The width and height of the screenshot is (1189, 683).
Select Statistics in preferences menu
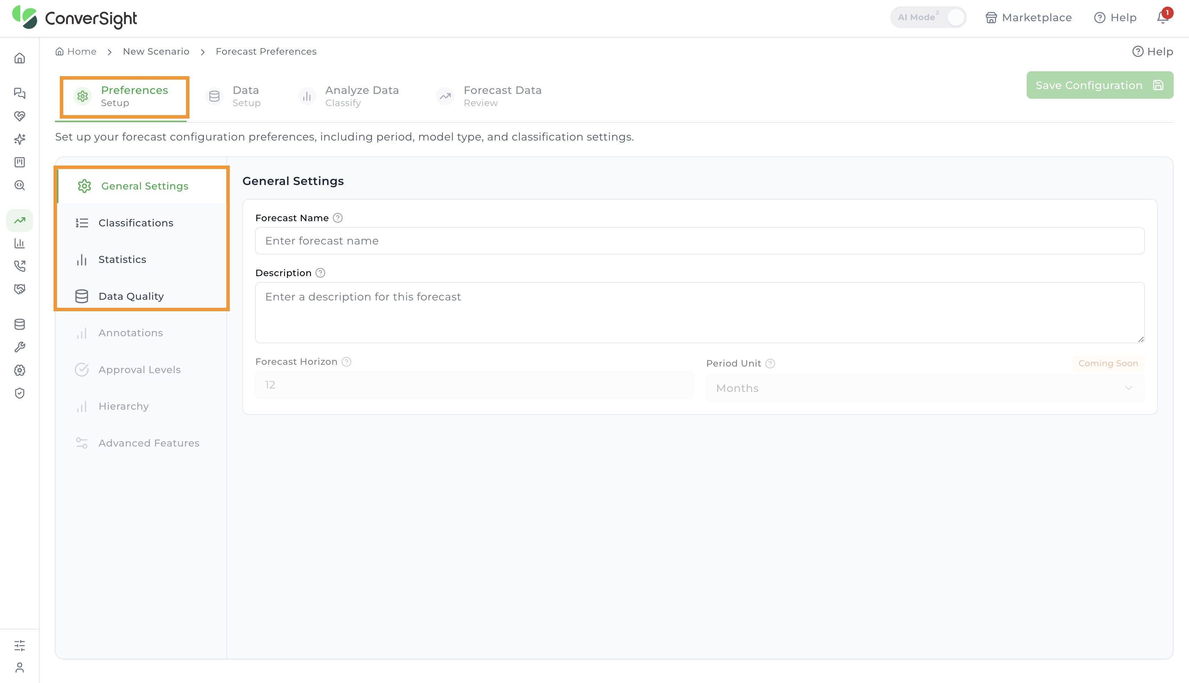tap(141, 259)
